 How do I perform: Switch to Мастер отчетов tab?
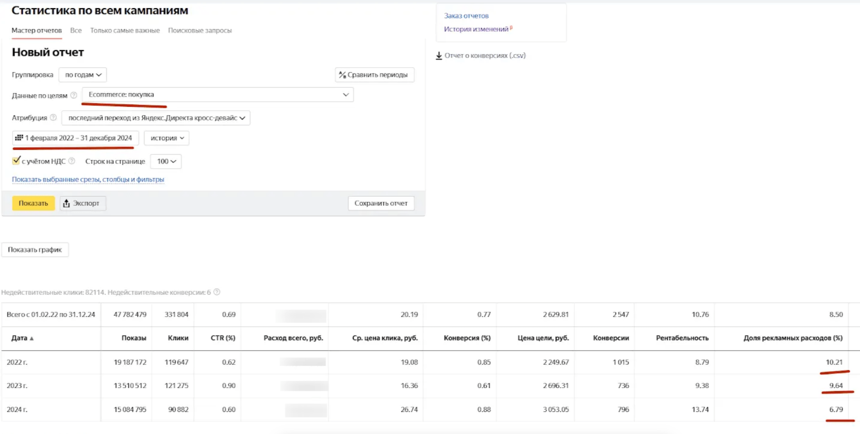coord(36,30)
